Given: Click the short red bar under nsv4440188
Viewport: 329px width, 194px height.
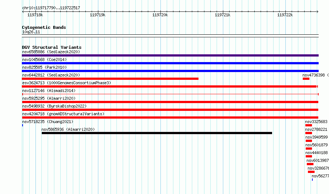Looking at the screenshot, I should click(309, 156).
